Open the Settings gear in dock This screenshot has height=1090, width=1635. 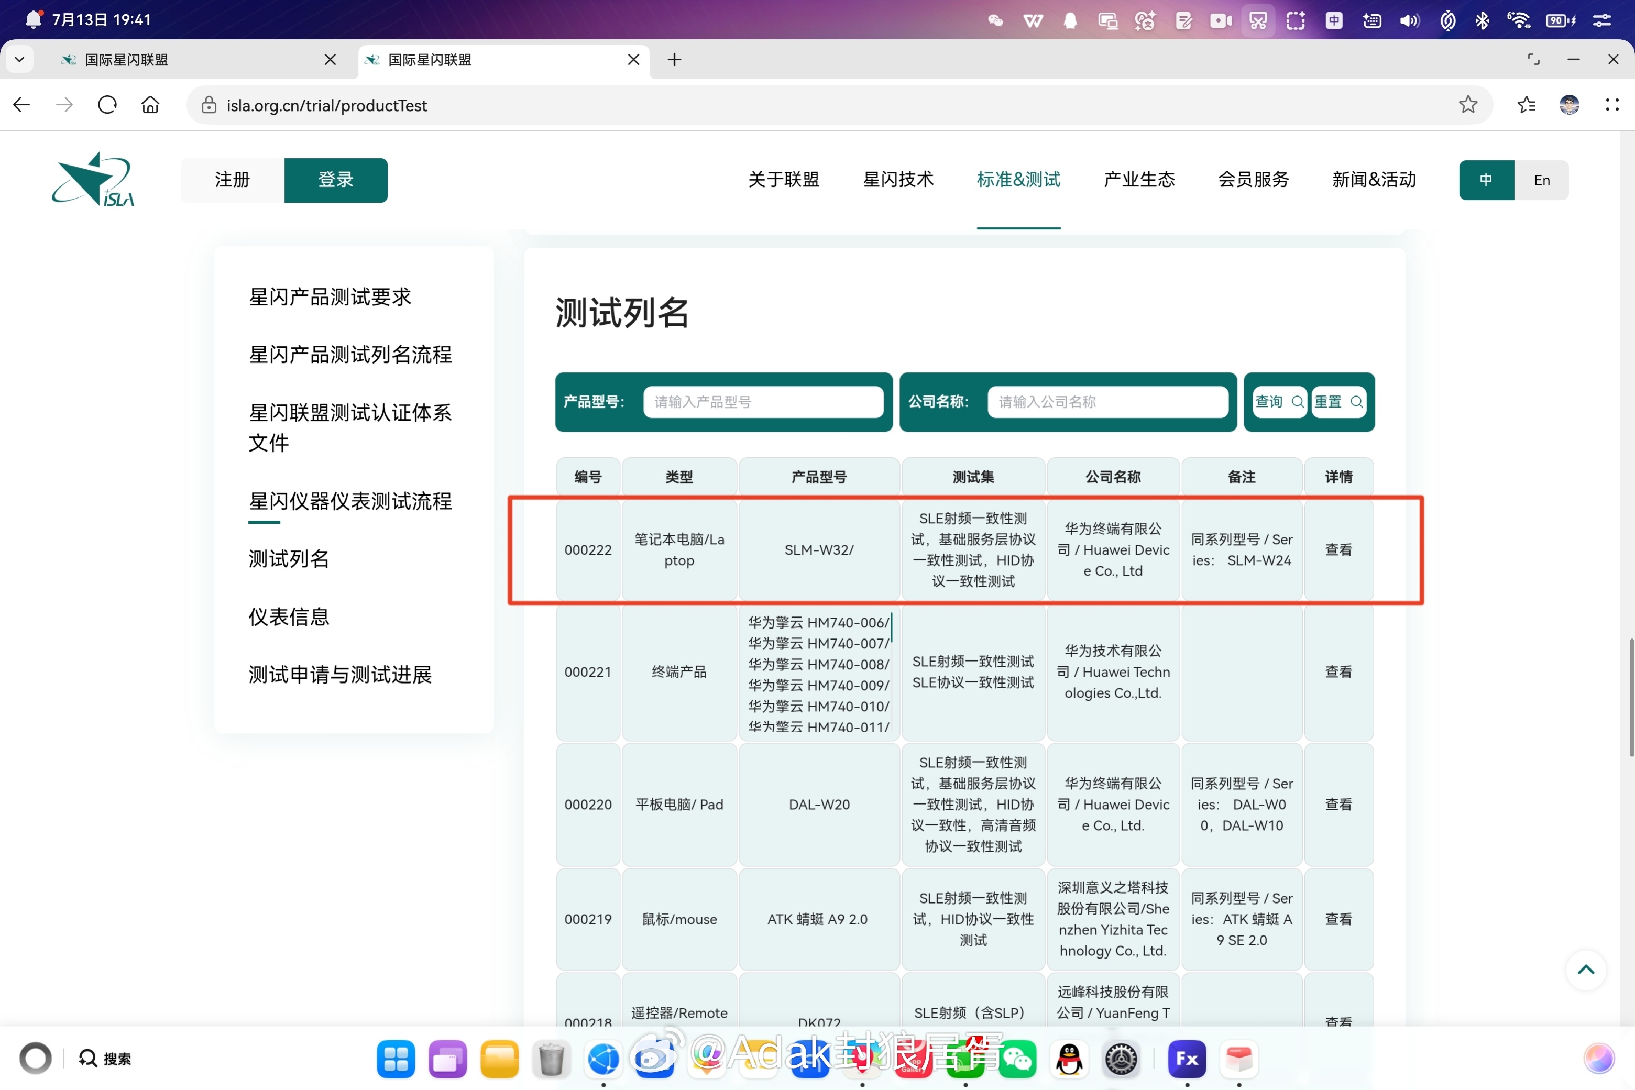[x=1121, y=1059]
